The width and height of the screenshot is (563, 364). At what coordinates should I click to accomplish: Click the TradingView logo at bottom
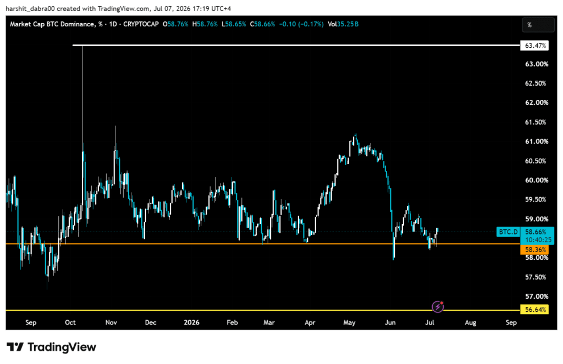[51, 347]
